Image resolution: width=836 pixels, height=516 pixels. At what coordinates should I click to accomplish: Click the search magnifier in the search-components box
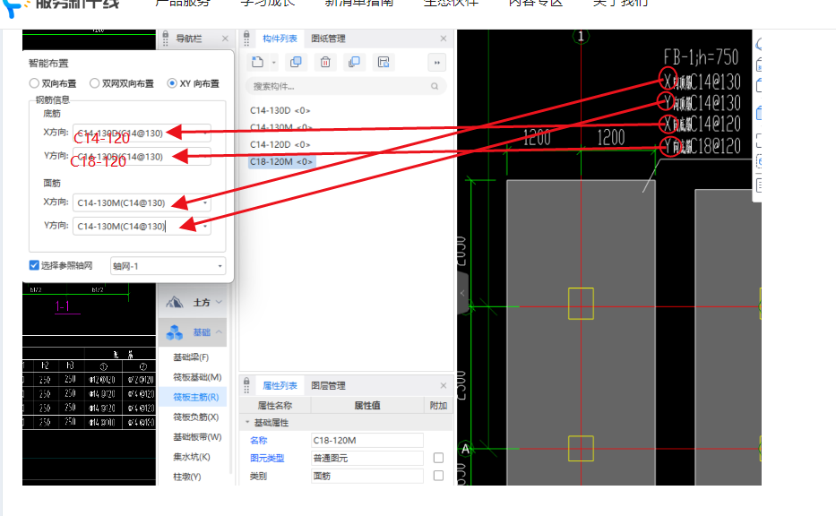point(435,86)
